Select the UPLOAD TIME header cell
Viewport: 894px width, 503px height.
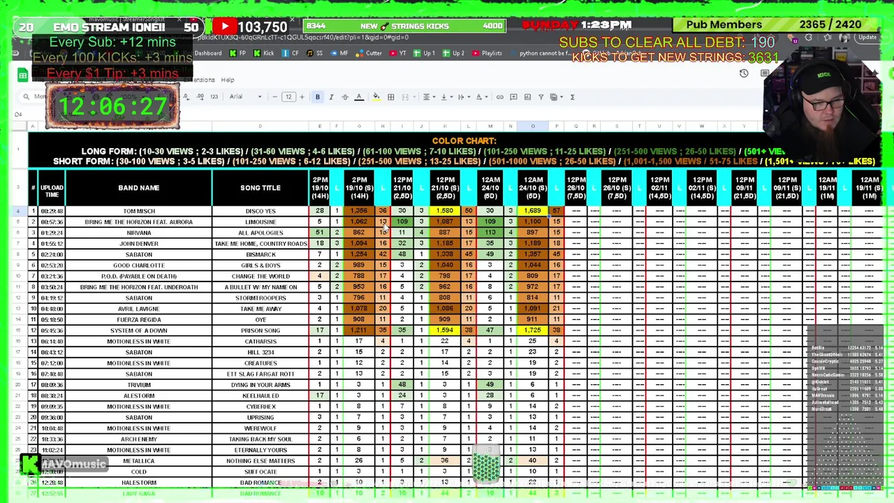coord(52,188)
